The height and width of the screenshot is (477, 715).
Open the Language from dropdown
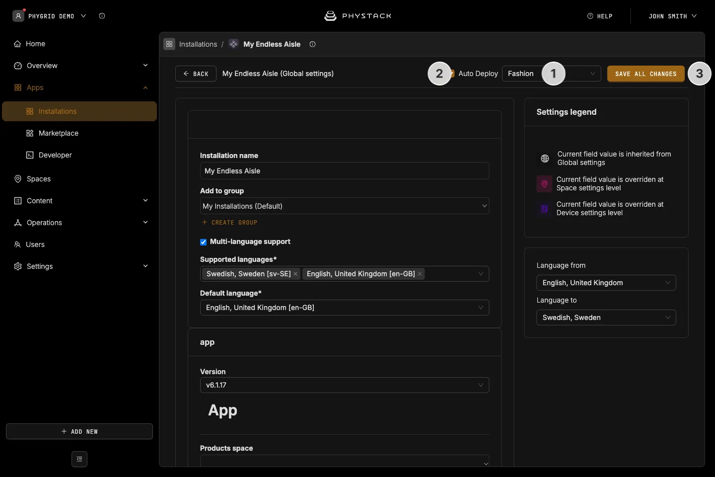click(x=606, y=283)
